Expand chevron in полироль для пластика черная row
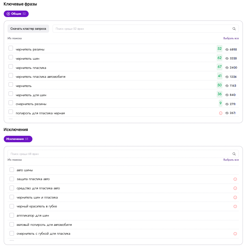Viewport: 247px width, 248px height. point(235,113)
